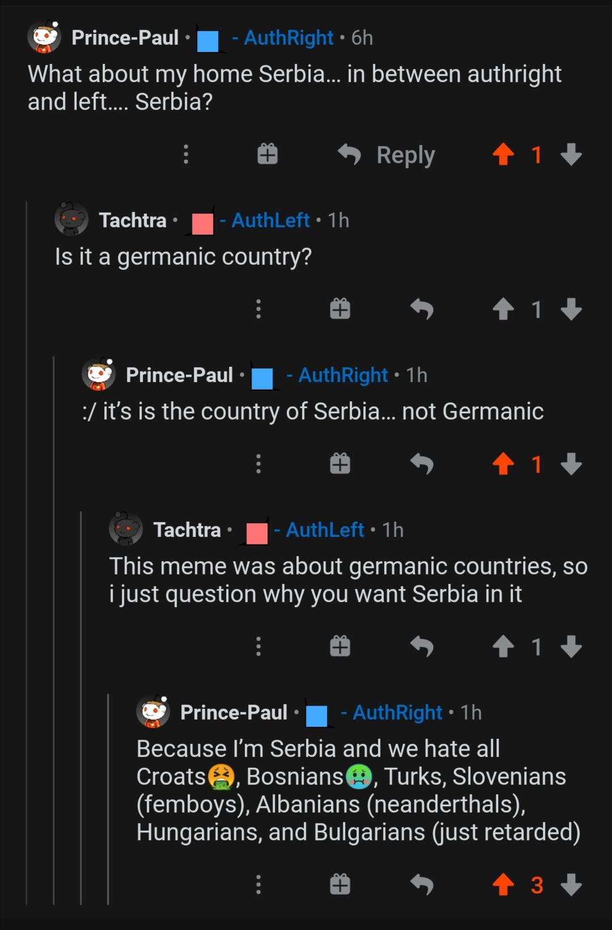Click the gift icon on Tachtra's germanic question comment
This screenshot has height=930, width=612.
[x=339, y=308]
